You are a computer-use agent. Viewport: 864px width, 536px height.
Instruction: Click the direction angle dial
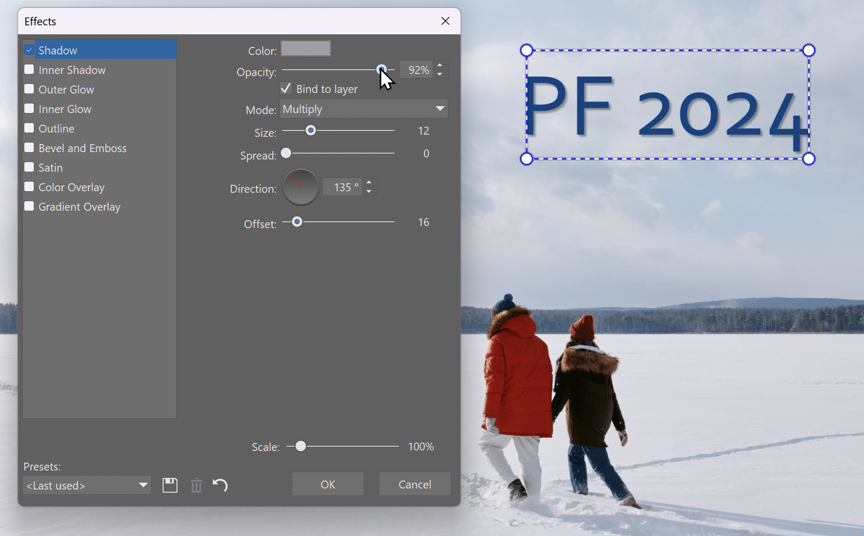pos(300,187)
